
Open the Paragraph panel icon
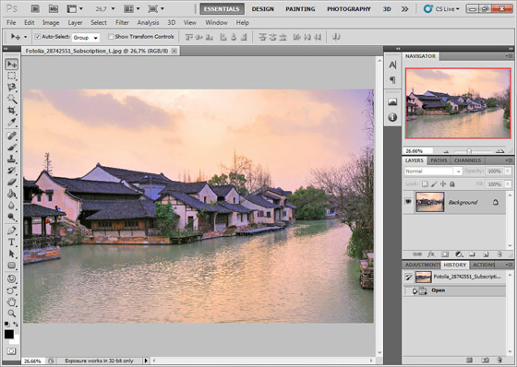tap(392, 79)
